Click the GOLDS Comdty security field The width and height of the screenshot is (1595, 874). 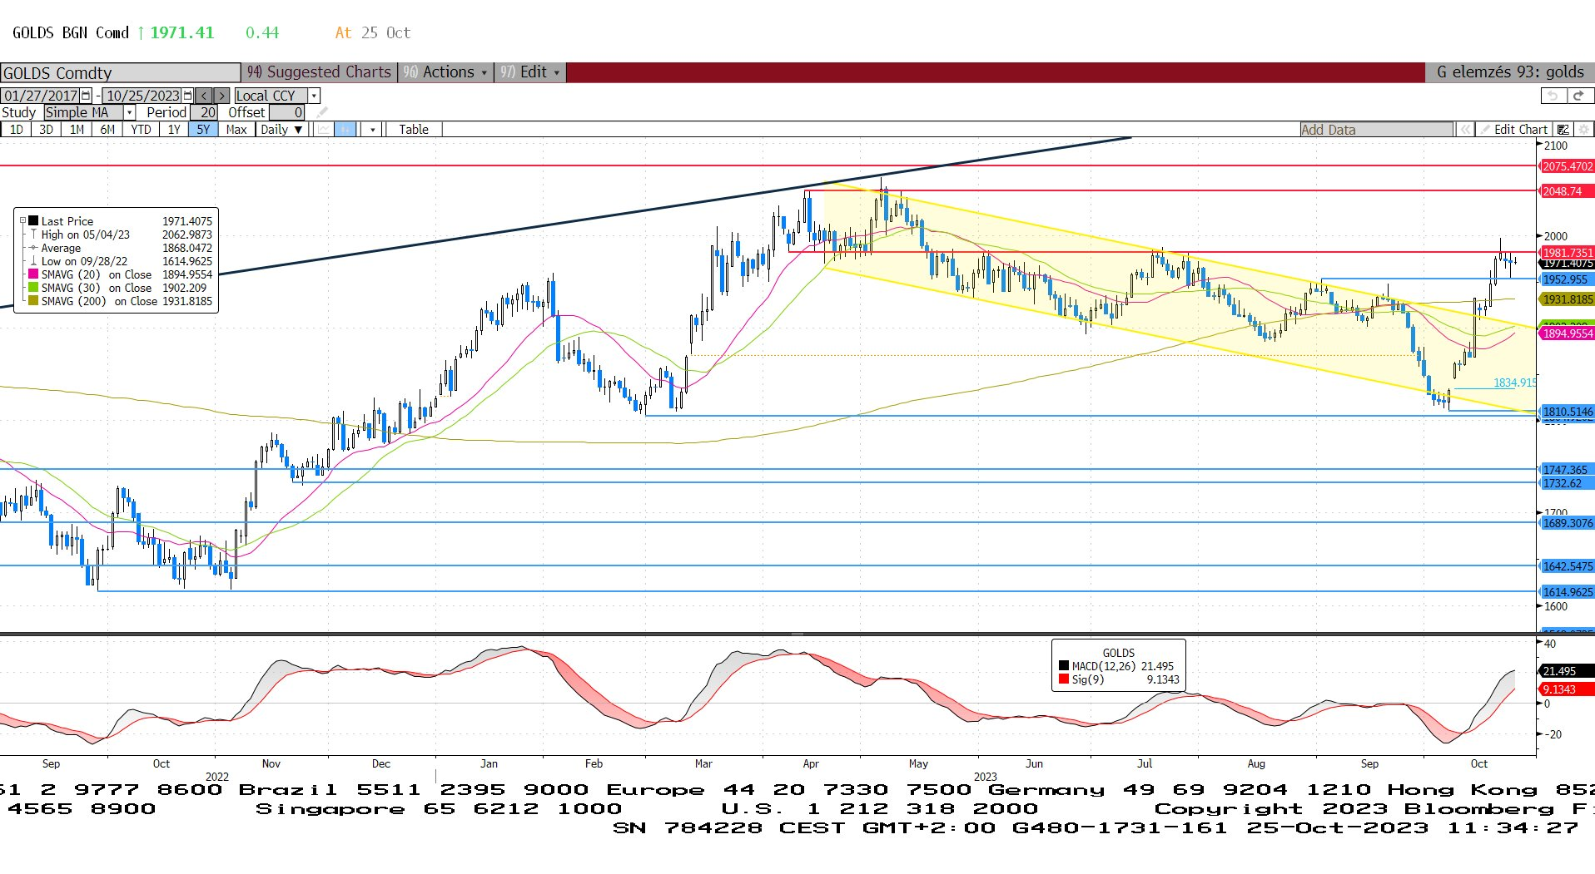coord(121,73)
